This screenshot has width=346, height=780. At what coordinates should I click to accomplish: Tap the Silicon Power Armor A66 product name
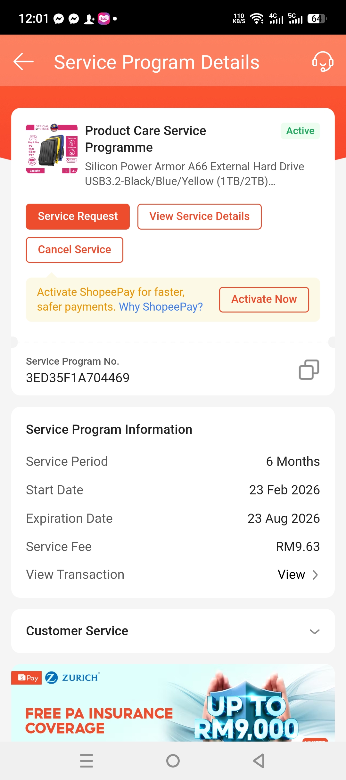[x=194, y=174]
